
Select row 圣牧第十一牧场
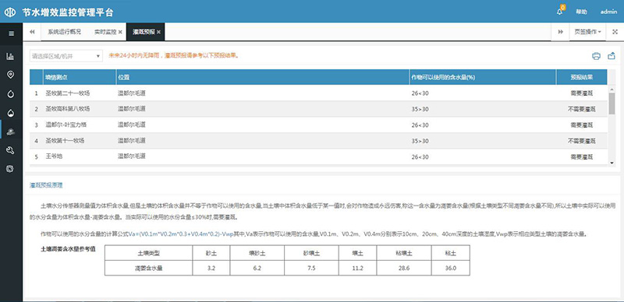(x=318, y=141)
